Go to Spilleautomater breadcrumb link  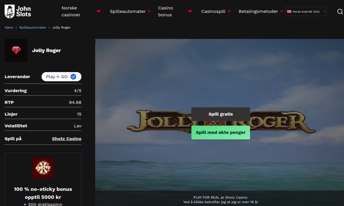point(33,28)
